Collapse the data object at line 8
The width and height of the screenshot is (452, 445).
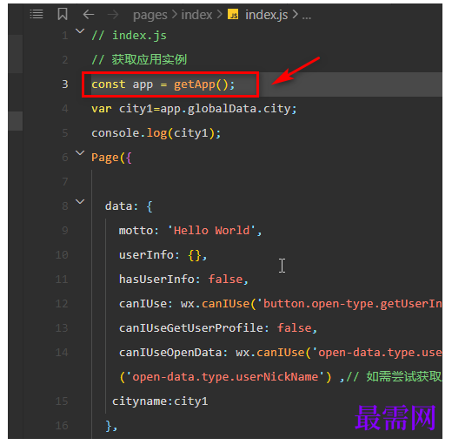(x=80, y=201)
